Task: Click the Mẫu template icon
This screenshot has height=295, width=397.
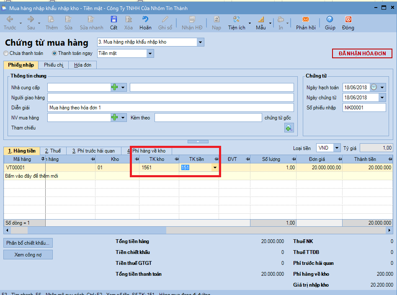Action: 260,20
